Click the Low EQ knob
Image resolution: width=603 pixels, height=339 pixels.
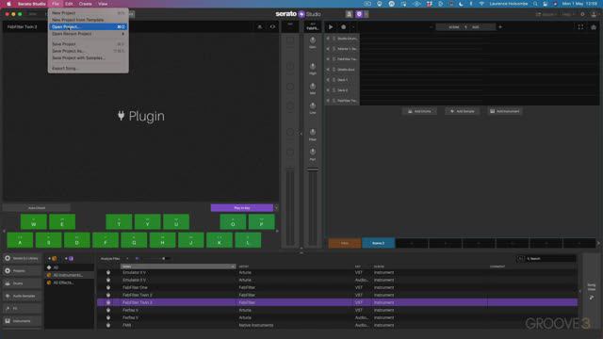click(x=313, y=105)
